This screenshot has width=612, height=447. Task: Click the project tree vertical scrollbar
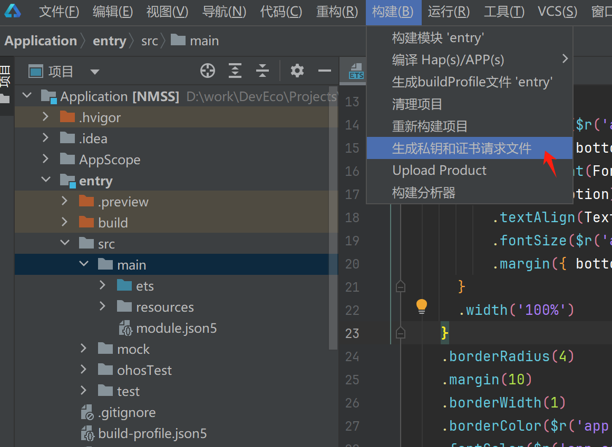click(333, 218)
